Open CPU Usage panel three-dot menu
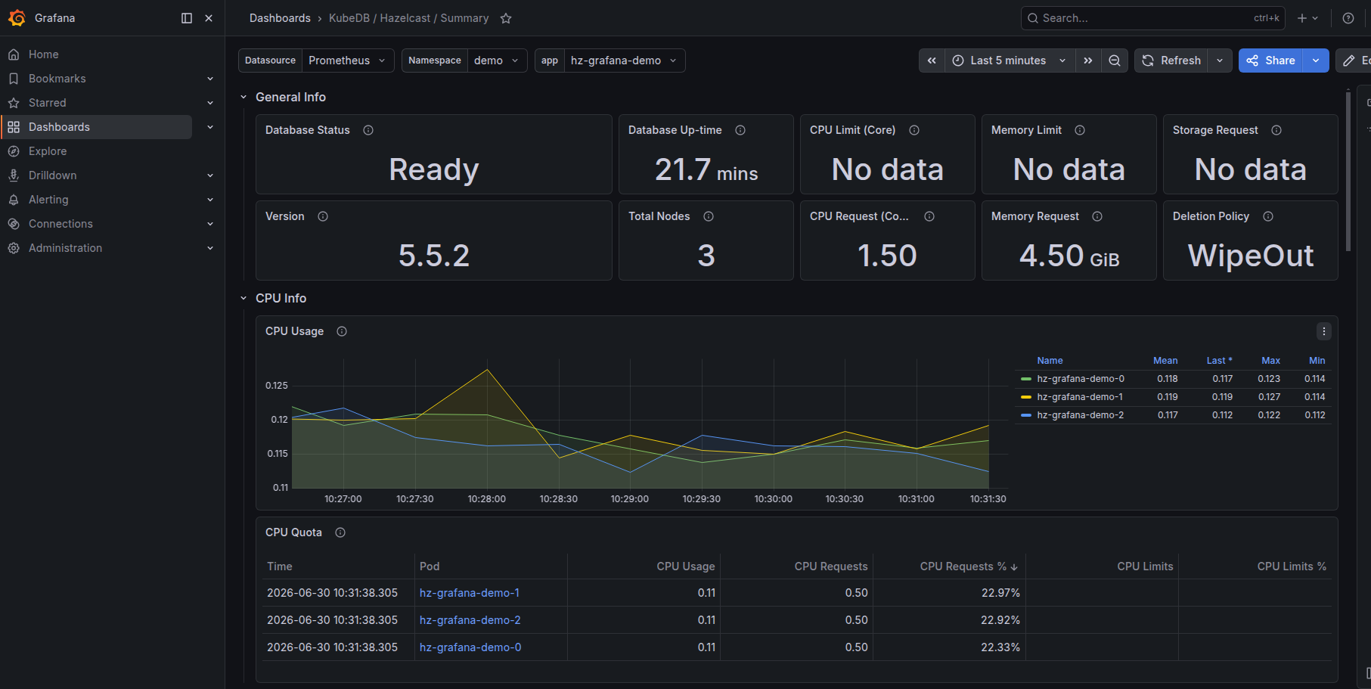 1323,331
